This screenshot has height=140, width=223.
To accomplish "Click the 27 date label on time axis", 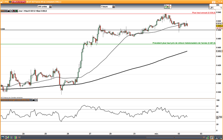I will [x=90, y=133].
